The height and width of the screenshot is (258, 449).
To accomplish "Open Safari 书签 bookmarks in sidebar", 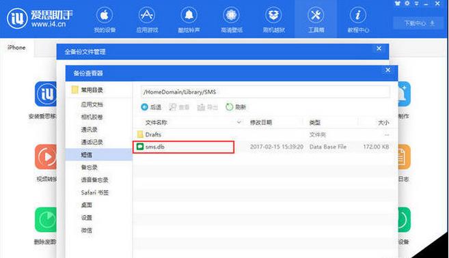I will tap(95, 192).
